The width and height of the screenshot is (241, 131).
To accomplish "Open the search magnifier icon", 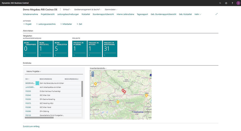I will 220,3.
